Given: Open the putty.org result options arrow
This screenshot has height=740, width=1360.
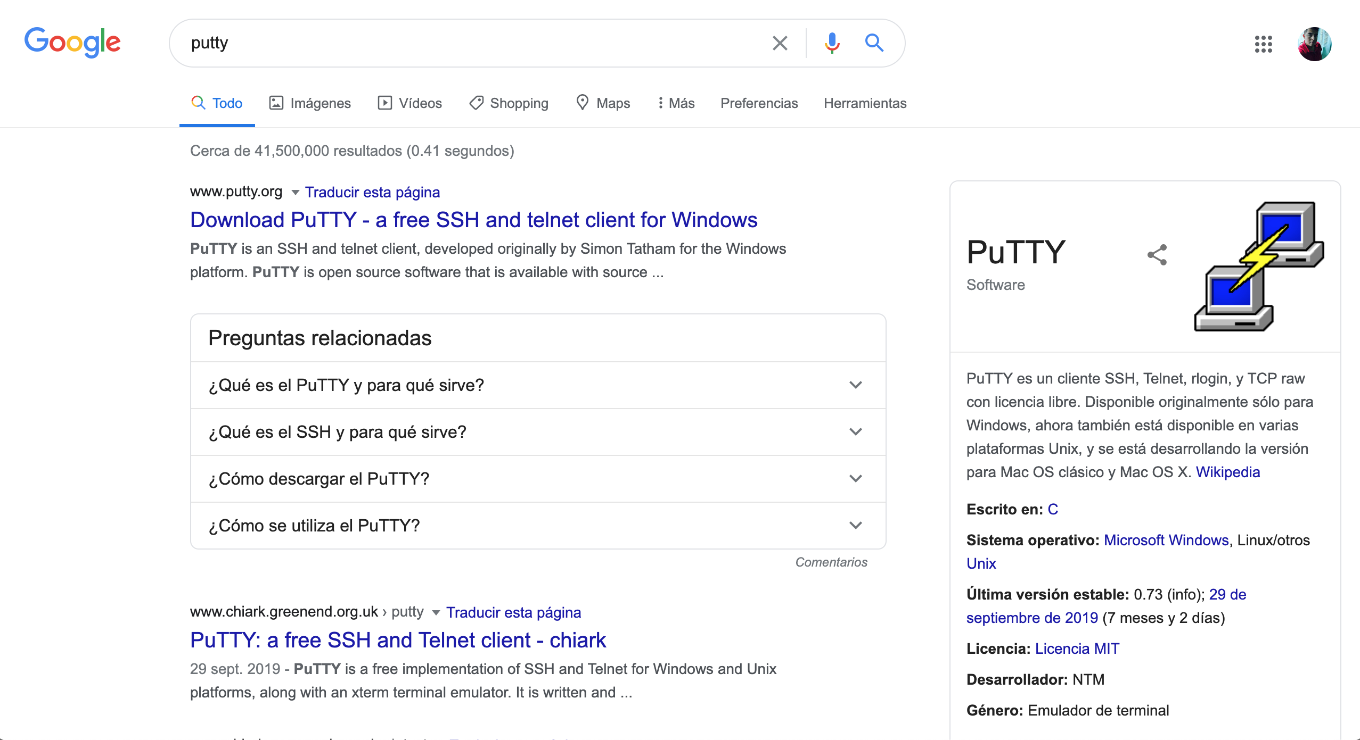Looking at the screenshot, I should [295, 193].
